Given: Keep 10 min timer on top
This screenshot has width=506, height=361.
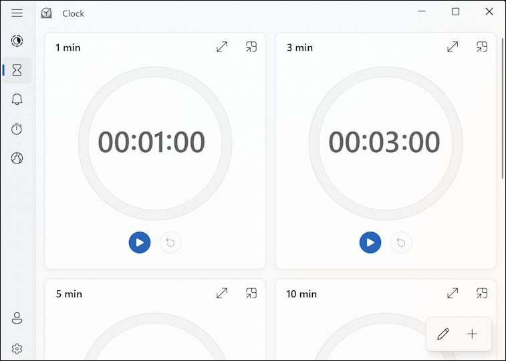Looking at the screenshot, I should pyautogui.click(x=482, y=294).
